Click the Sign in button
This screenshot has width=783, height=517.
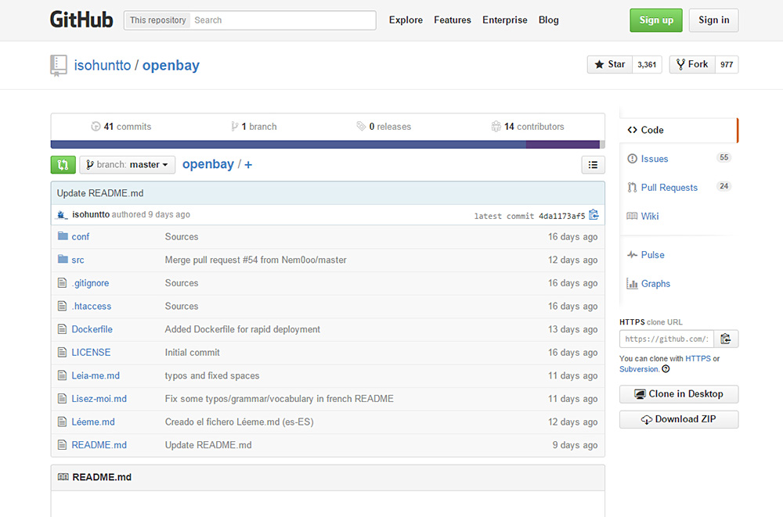(x=713, y=20)
